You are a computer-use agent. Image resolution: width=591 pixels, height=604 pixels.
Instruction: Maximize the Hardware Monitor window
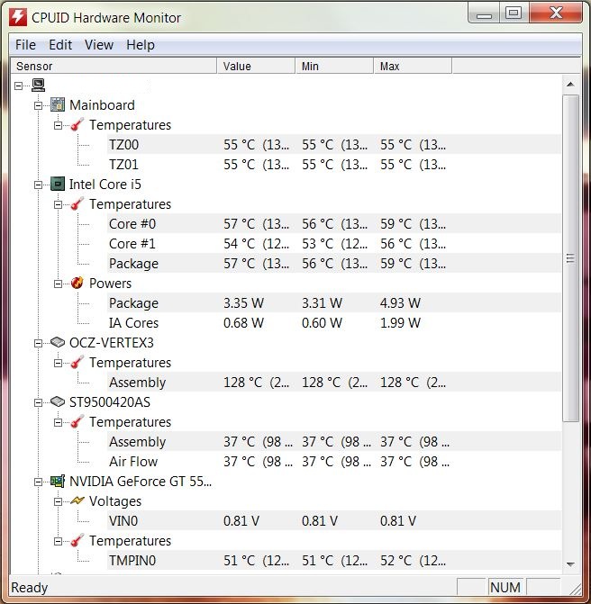514,14
